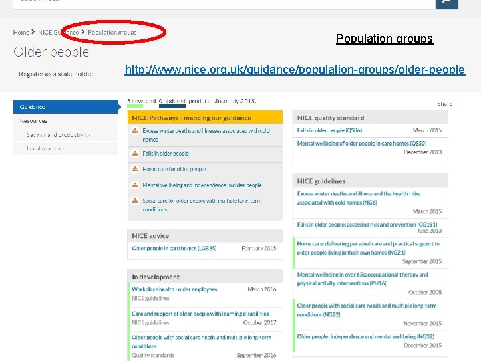The image size is (481, 361).
Task: Click into the search input field
Action: 224,3
